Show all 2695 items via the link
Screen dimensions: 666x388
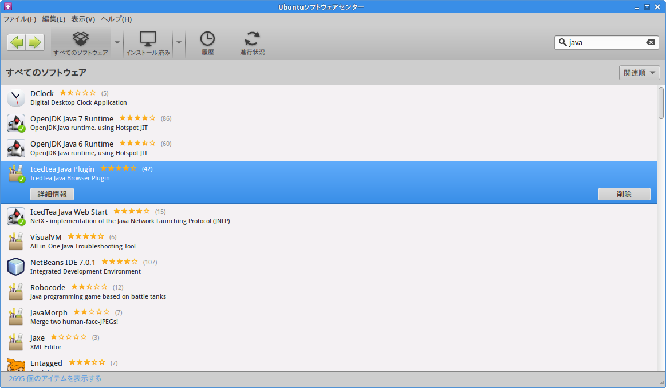[x=54, y=378]
